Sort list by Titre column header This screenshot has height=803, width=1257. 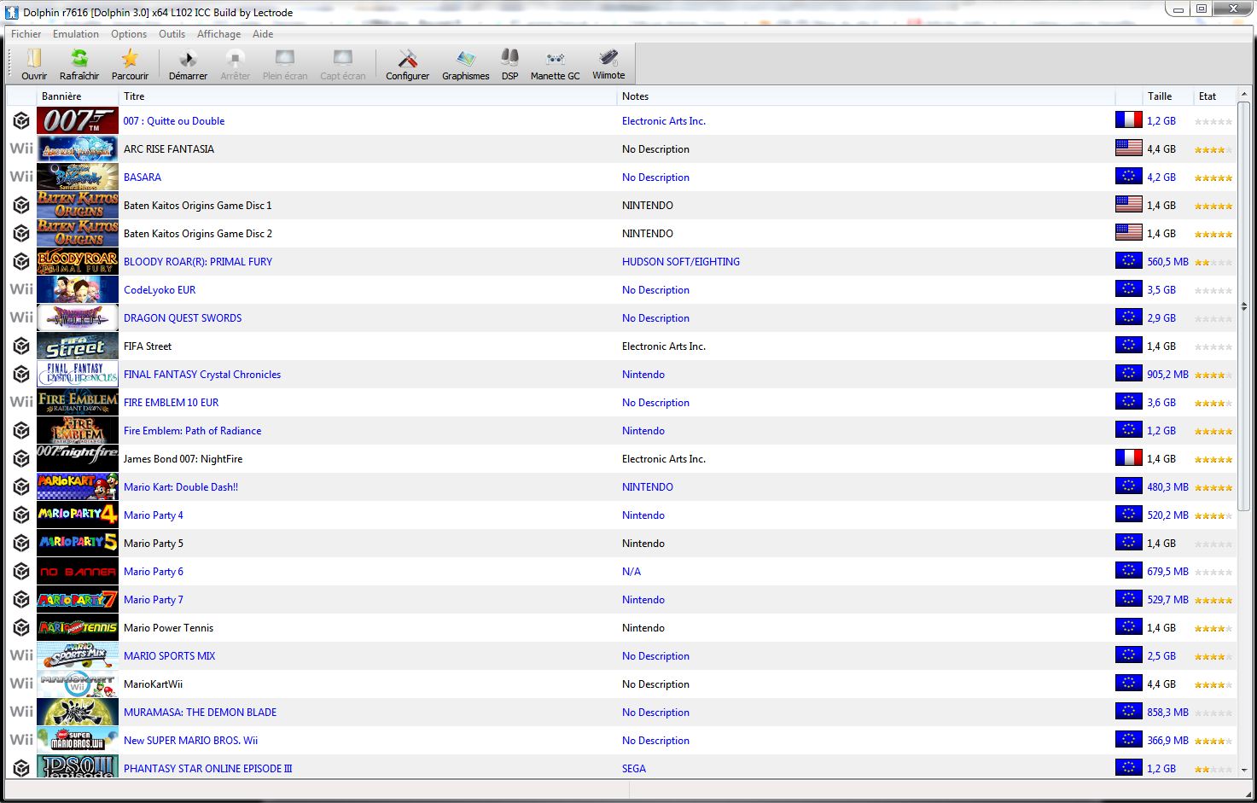pos(367,96)
